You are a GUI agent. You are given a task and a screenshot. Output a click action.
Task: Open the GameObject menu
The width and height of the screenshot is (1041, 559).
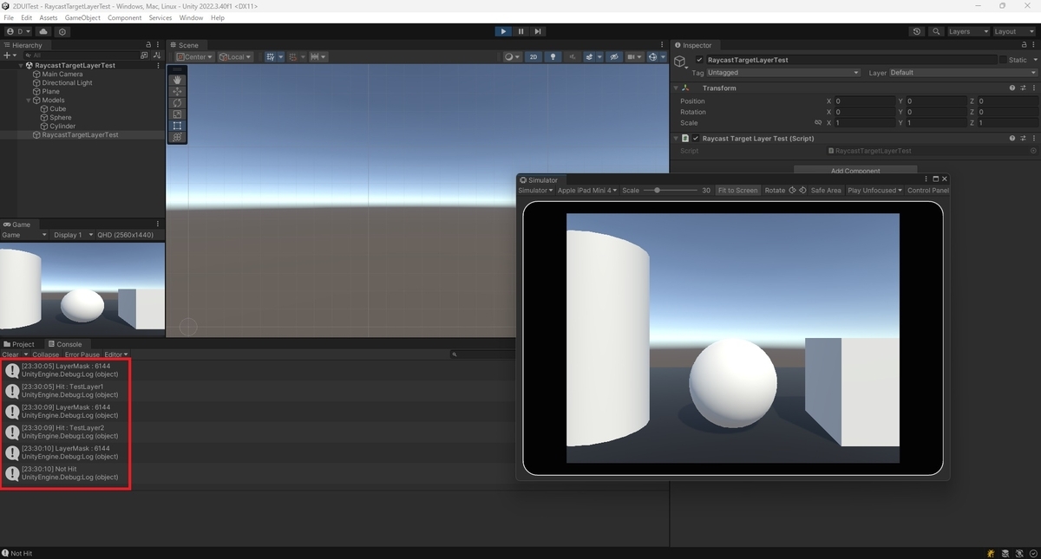point(82,16)
